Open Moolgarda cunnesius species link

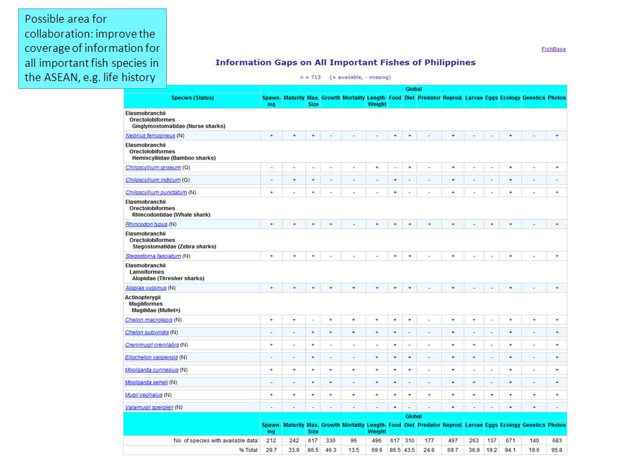coord(151,370)
